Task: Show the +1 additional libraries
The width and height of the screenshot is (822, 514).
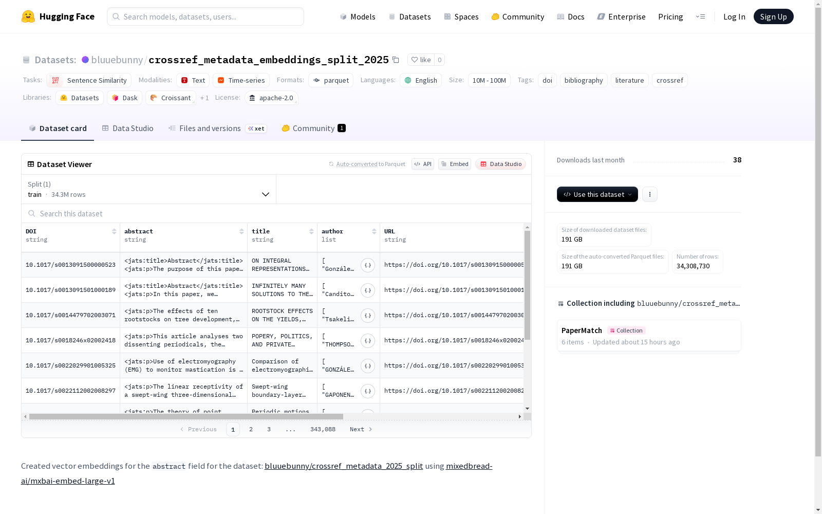Action: pyautogui.click(x=204, y=98)
